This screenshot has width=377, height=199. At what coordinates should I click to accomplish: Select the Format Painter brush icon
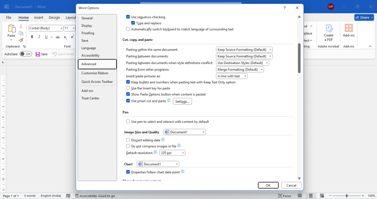click(x=21, y=40)
